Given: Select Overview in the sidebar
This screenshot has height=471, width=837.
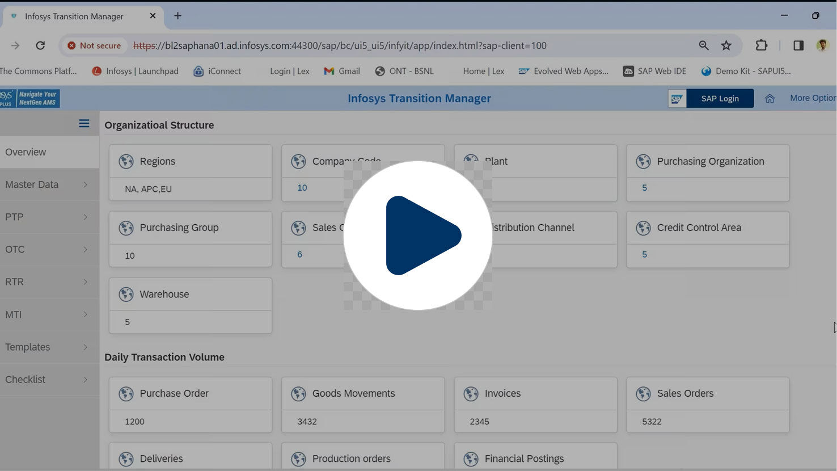Looking at the screenshot, I should [49, 152].
